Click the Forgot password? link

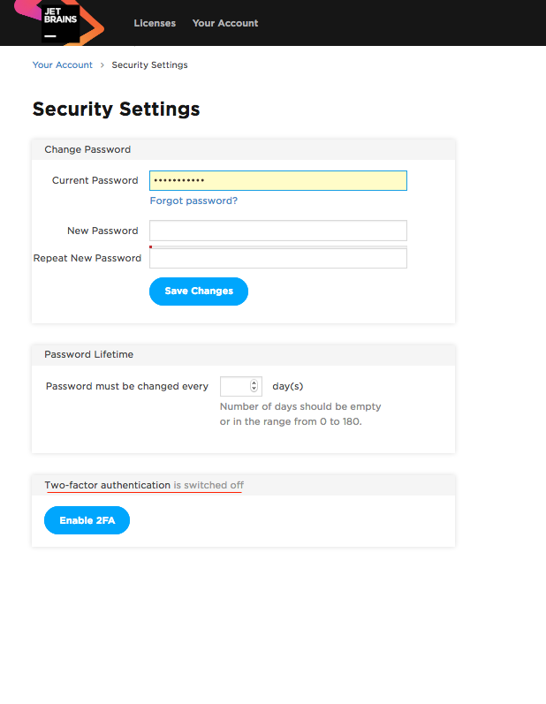click(x=193, y=201)
